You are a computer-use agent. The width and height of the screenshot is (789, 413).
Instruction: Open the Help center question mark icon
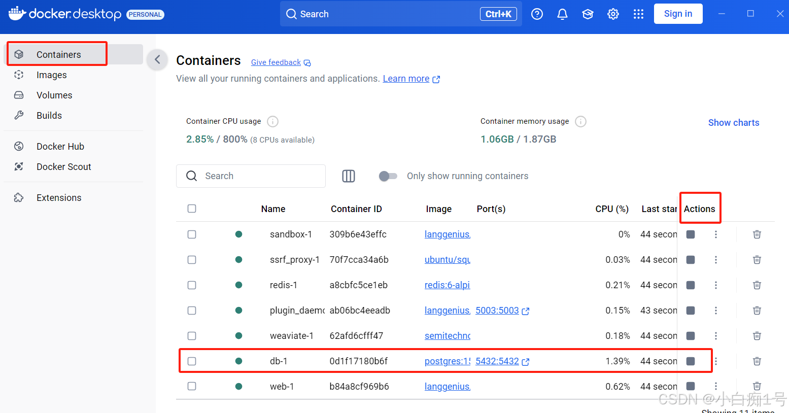[x=537, y=14]
